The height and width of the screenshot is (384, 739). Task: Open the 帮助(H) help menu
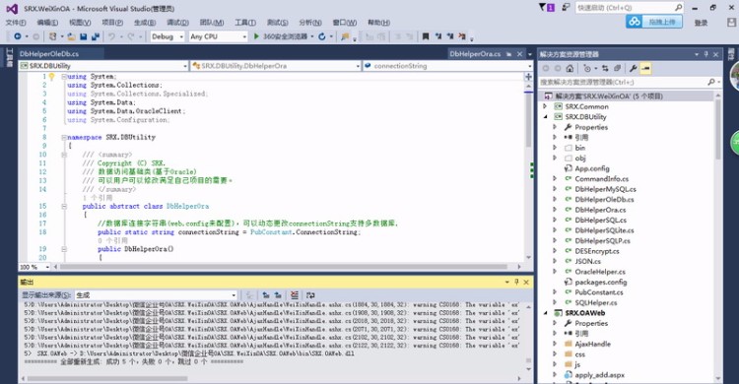click(378, 22)
